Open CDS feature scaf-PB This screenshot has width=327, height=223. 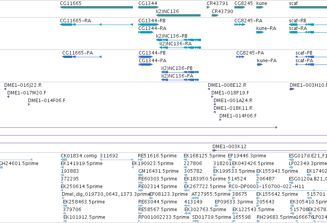pyautogui.click(x=304, y=53)
